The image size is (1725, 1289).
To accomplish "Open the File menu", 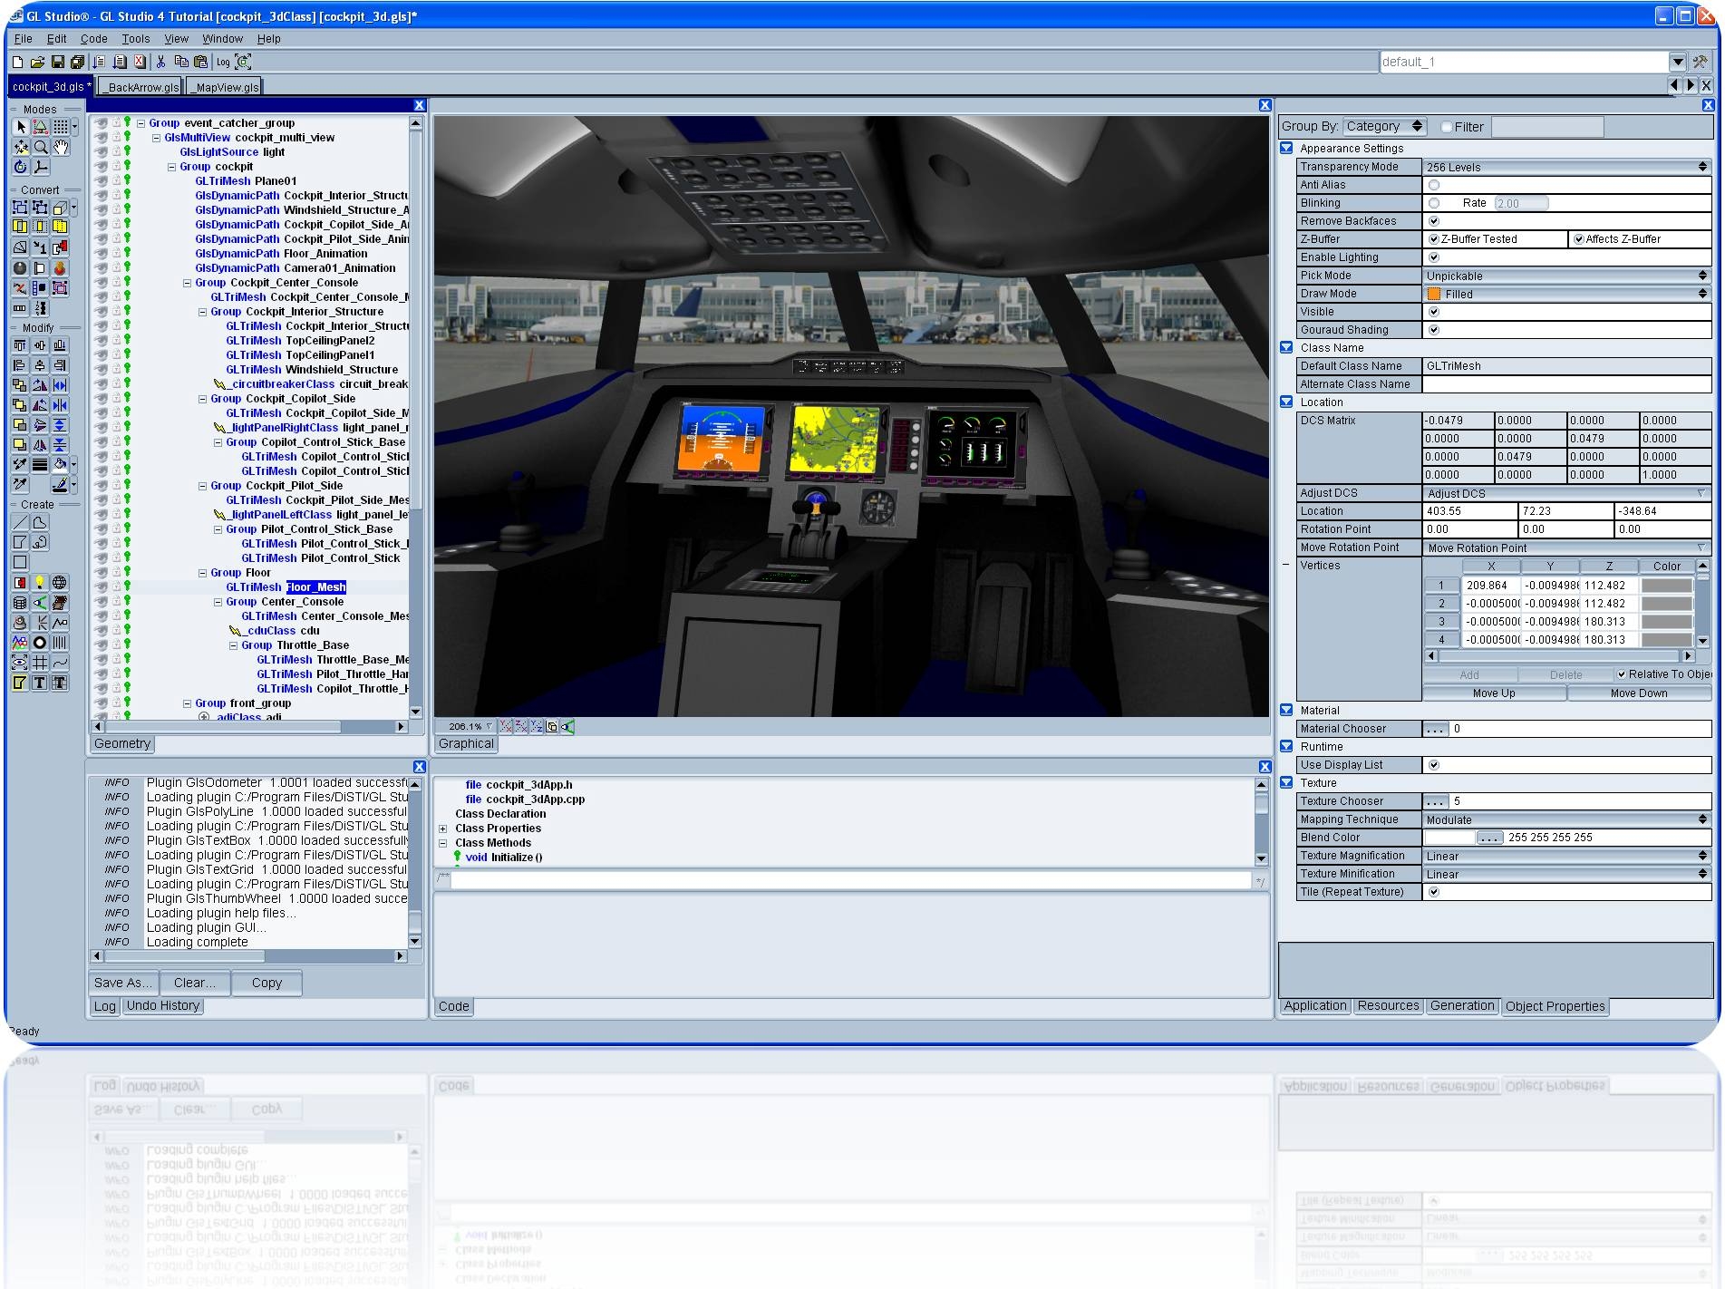I will tap(24, 39).
